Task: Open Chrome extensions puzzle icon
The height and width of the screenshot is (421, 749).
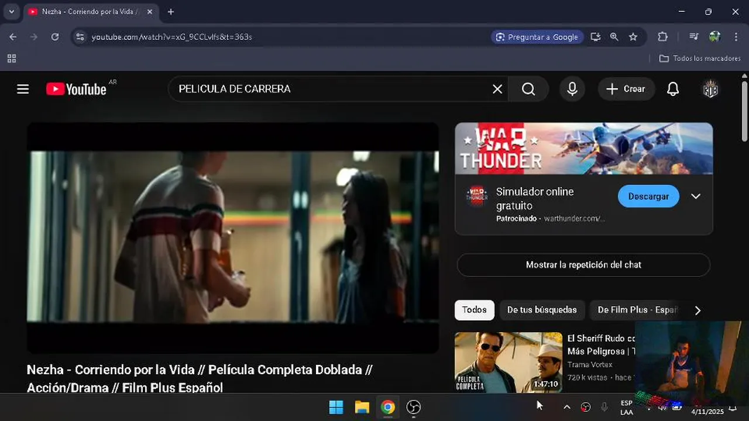Action: (x=663, y=37)
